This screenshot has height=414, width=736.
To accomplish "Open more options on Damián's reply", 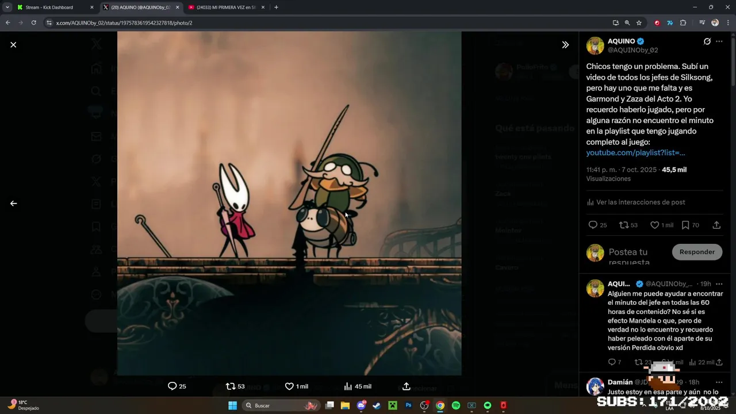I will [x=719, y=382].
